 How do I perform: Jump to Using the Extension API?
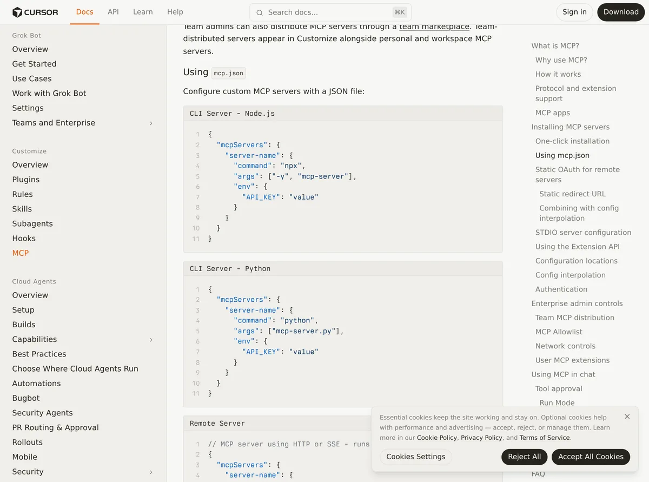[578, 247]
